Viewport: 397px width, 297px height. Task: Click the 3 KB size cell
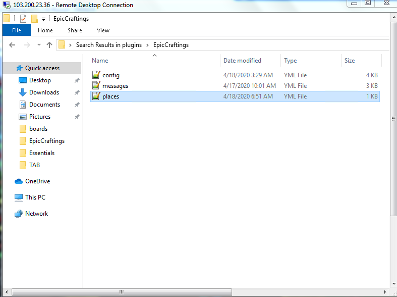pyautogui.click(x=372, y=86)
